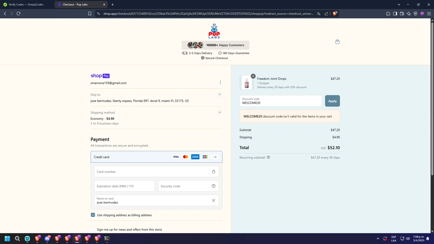Image resolution: width=434 pixels, height=244 pixels.
Task: Click the American Express icon
Action: coord(195,157)
